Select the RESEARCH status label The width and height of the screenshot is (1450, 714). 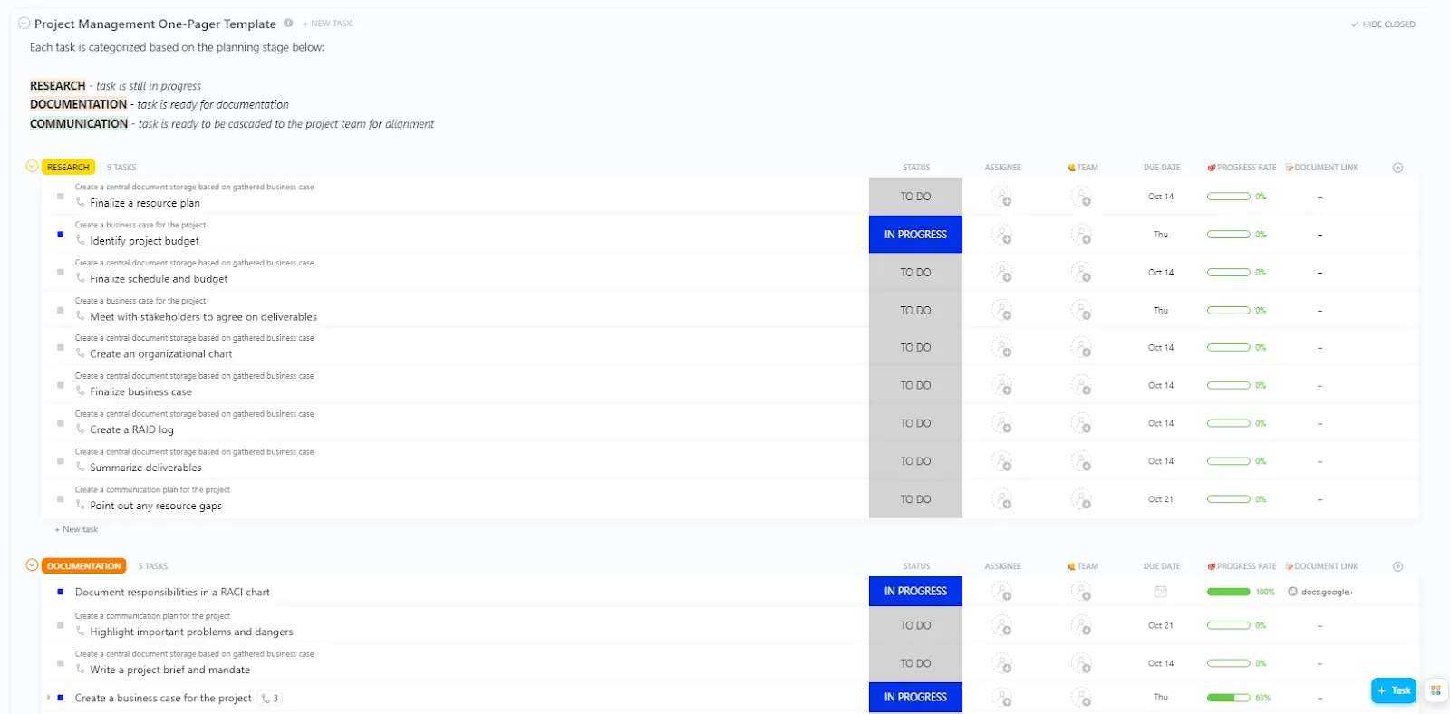tap(68, 167)
